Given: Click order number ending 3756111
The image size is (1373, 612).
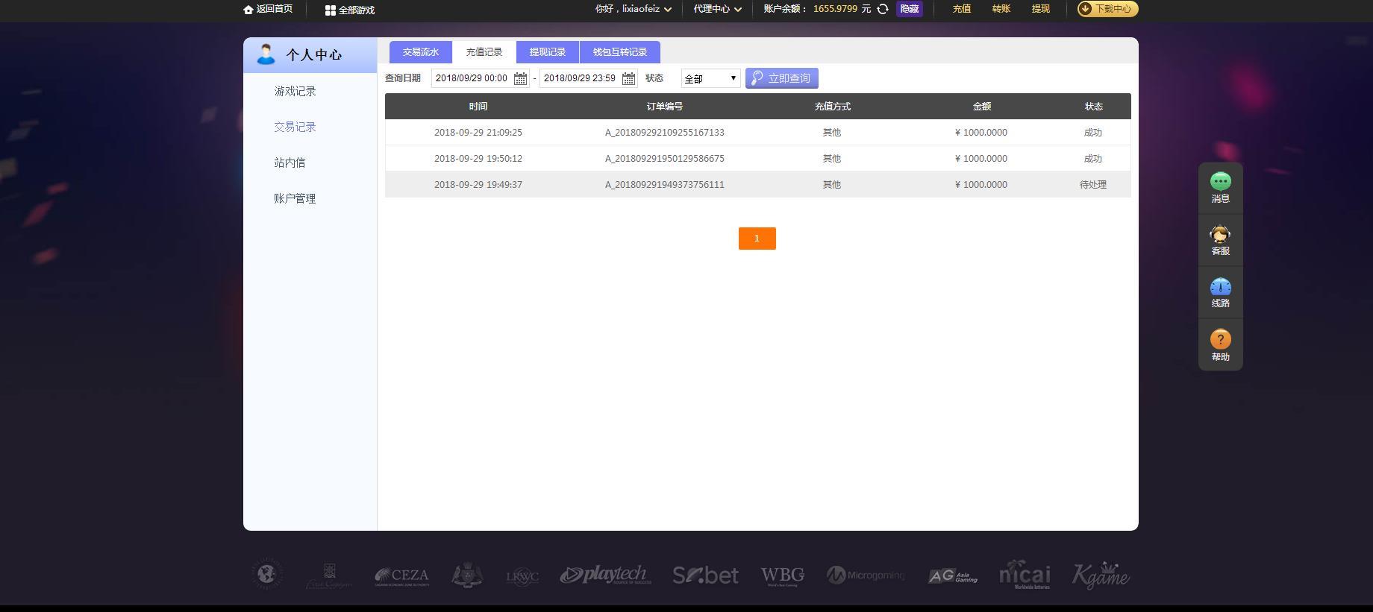Looking at the screenshot, I should point(665,185).
